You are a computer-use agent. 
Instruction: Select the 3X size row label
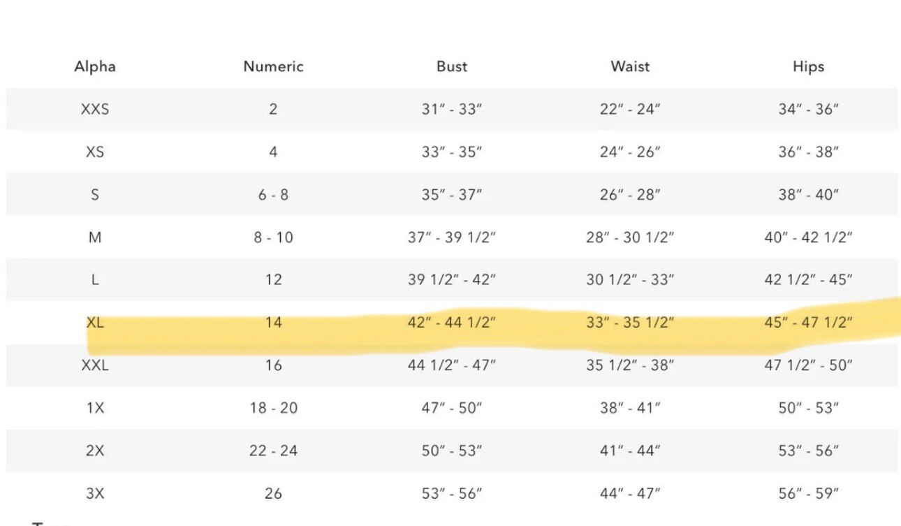(95, 493)
